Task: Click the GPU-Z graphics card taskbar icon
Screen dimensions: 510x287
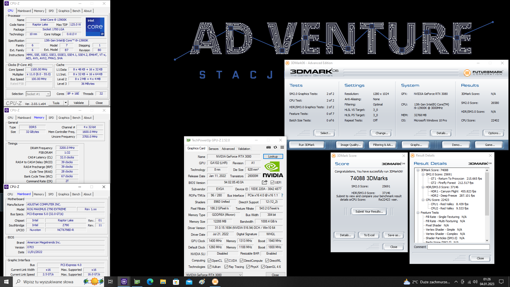Action: coord(137,282)
